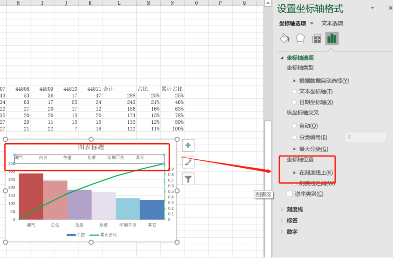Click vertical scrollbar up arrow
Image resolution: width=393 pixels, height=258 pixels.
coord(268,3)
